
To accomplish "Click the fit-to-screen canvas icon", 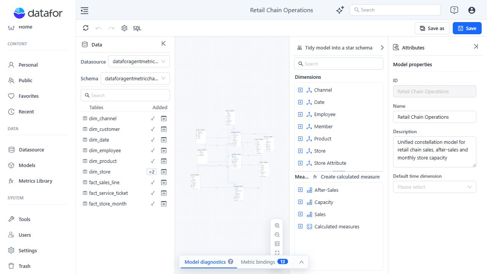I will tap(277, 253).
